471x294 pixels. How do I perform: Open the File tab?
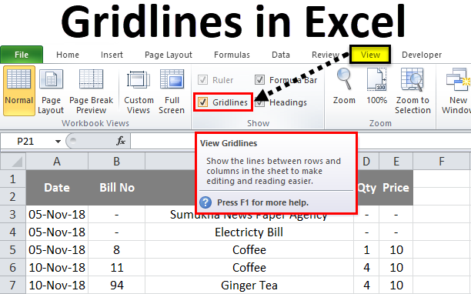point(22,55)
